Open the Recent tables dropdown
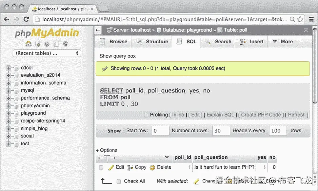 [47, 53]
